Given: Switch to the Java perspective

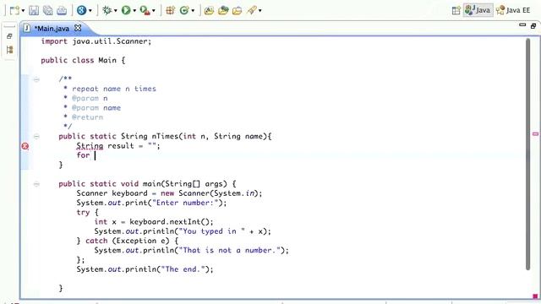Looking at the screenshot, I should [478, 10].
